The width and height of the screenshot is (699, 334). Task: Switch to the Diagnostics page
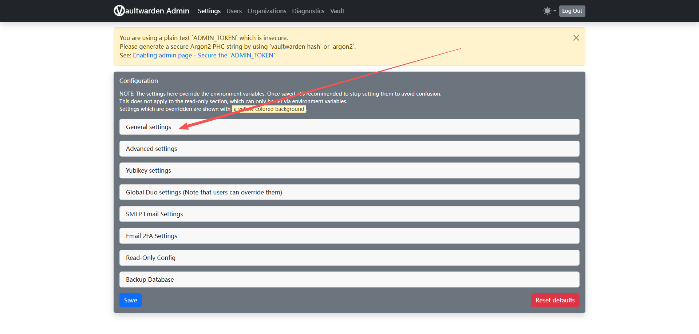[x=308, y=11]
